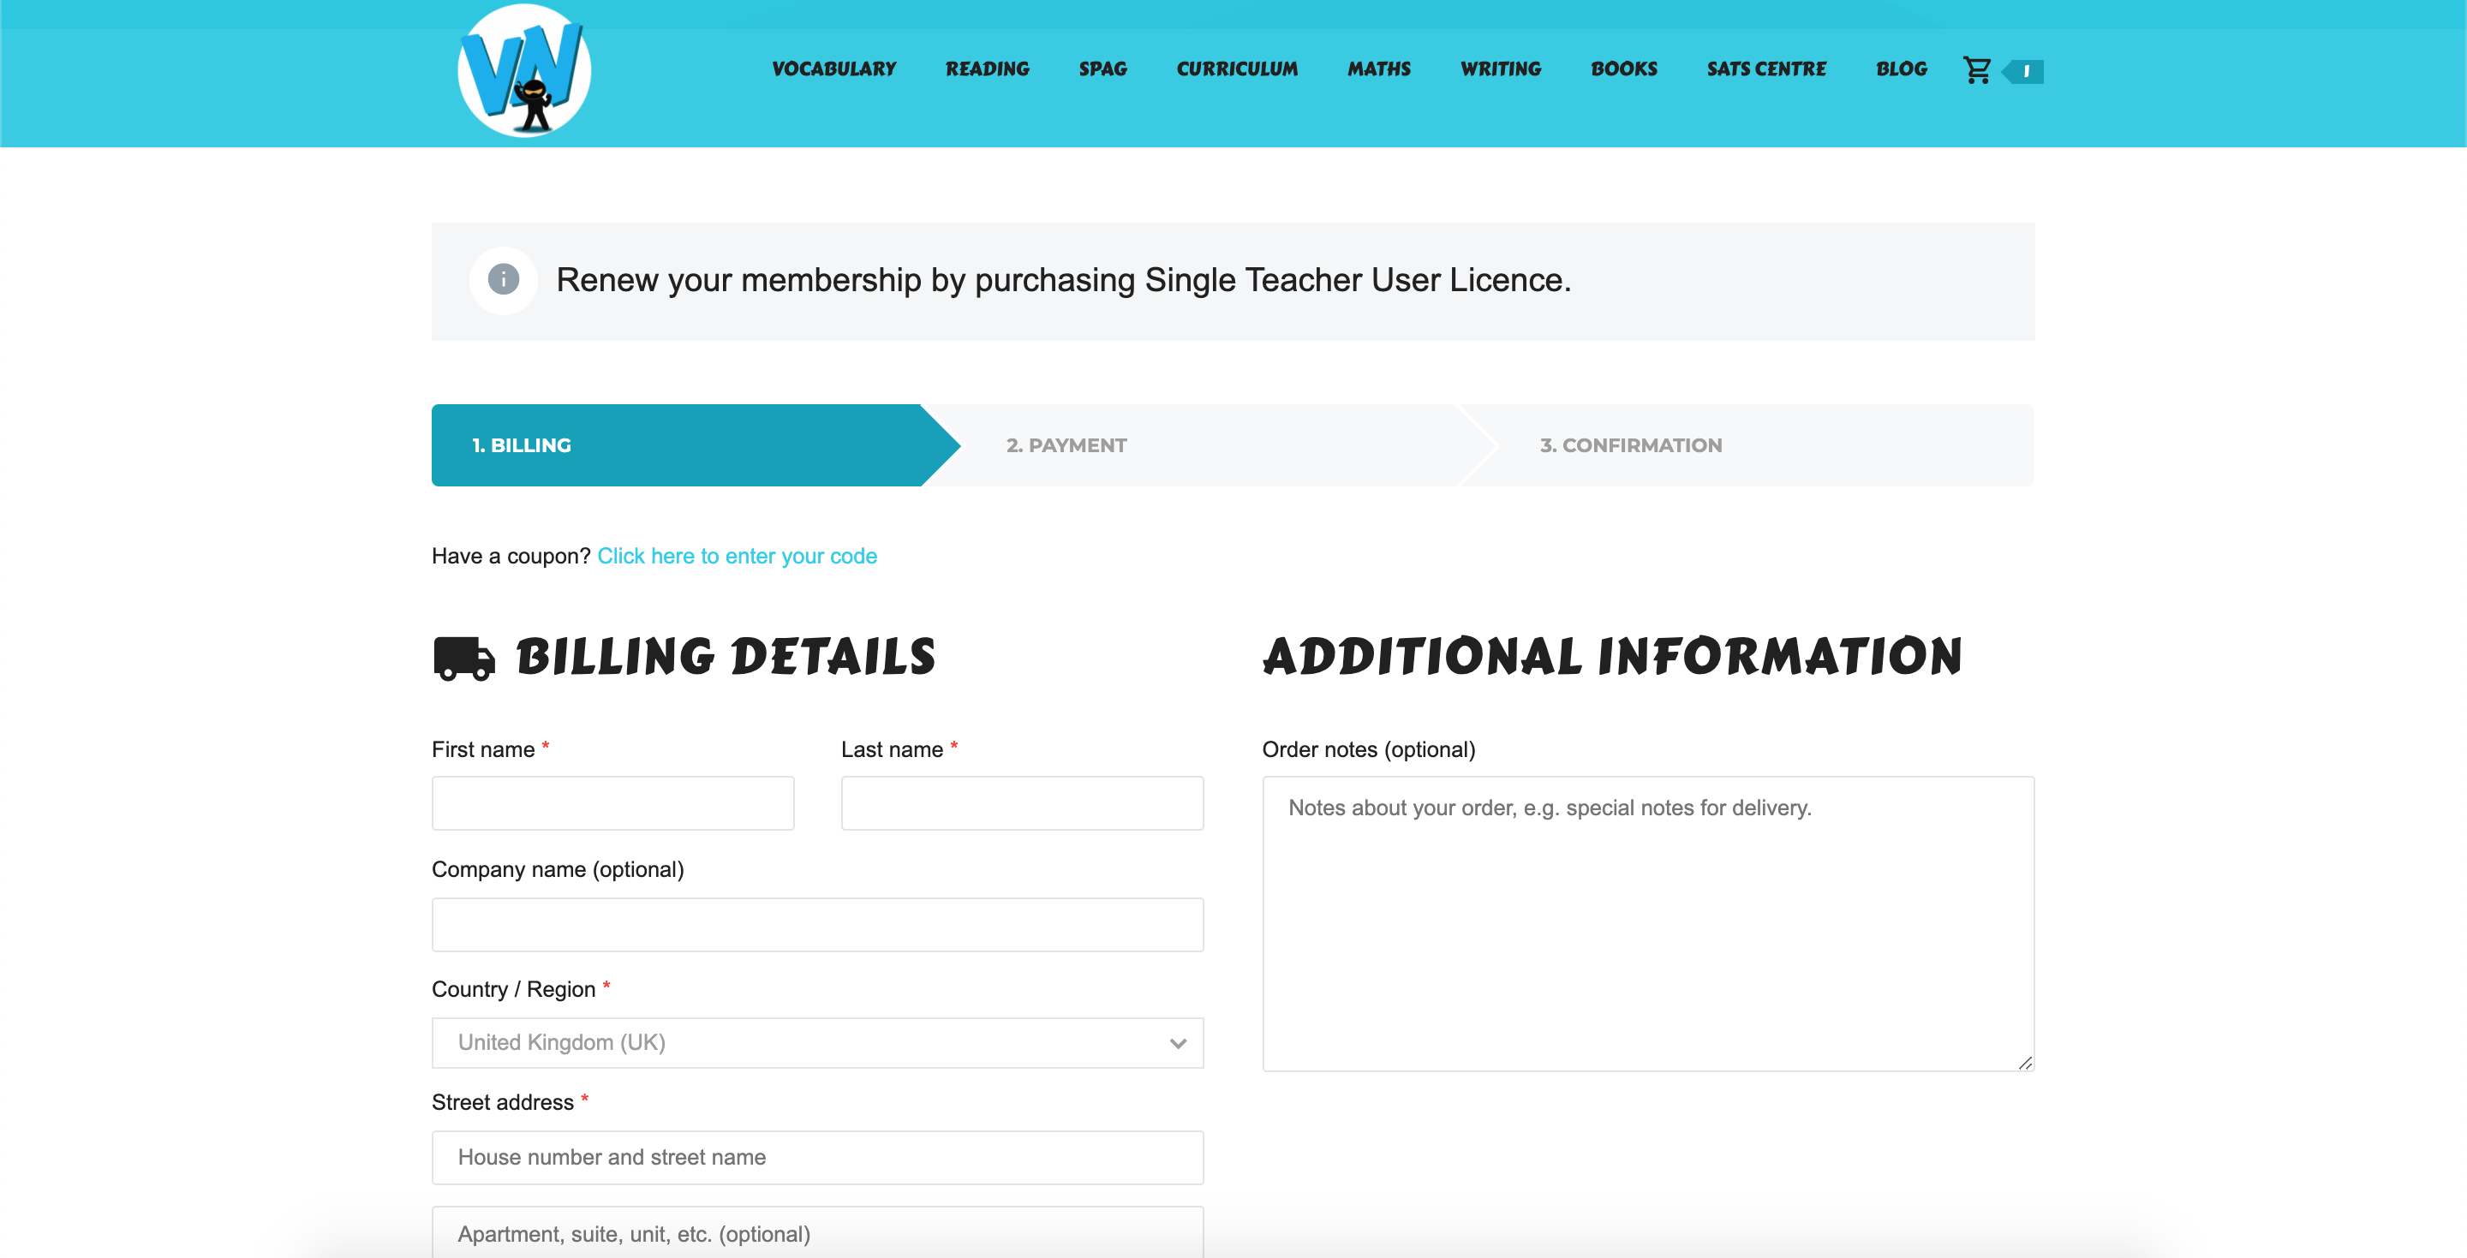2467x1258 pixels.
Task: Select the 2. Payment step
Action: pos(1209,445)
